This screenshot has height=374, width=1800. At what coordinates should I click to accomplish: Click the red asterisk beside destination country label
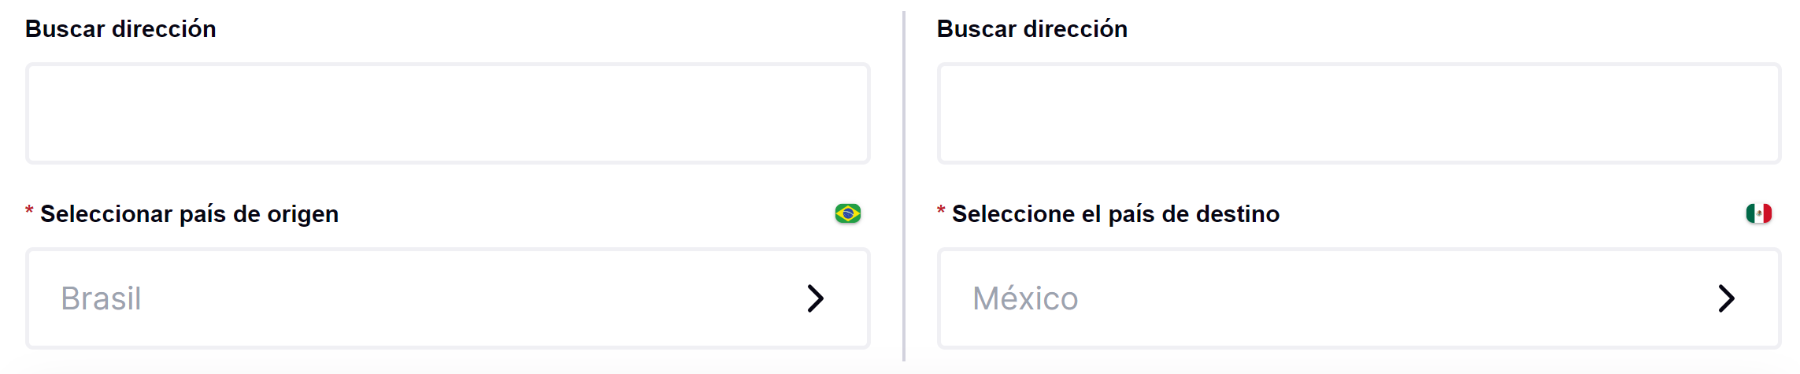(x=941, y=211)
